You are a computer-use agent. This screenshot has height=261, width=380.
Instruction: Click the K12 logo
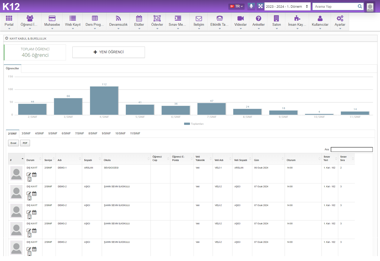pos(11,6)
